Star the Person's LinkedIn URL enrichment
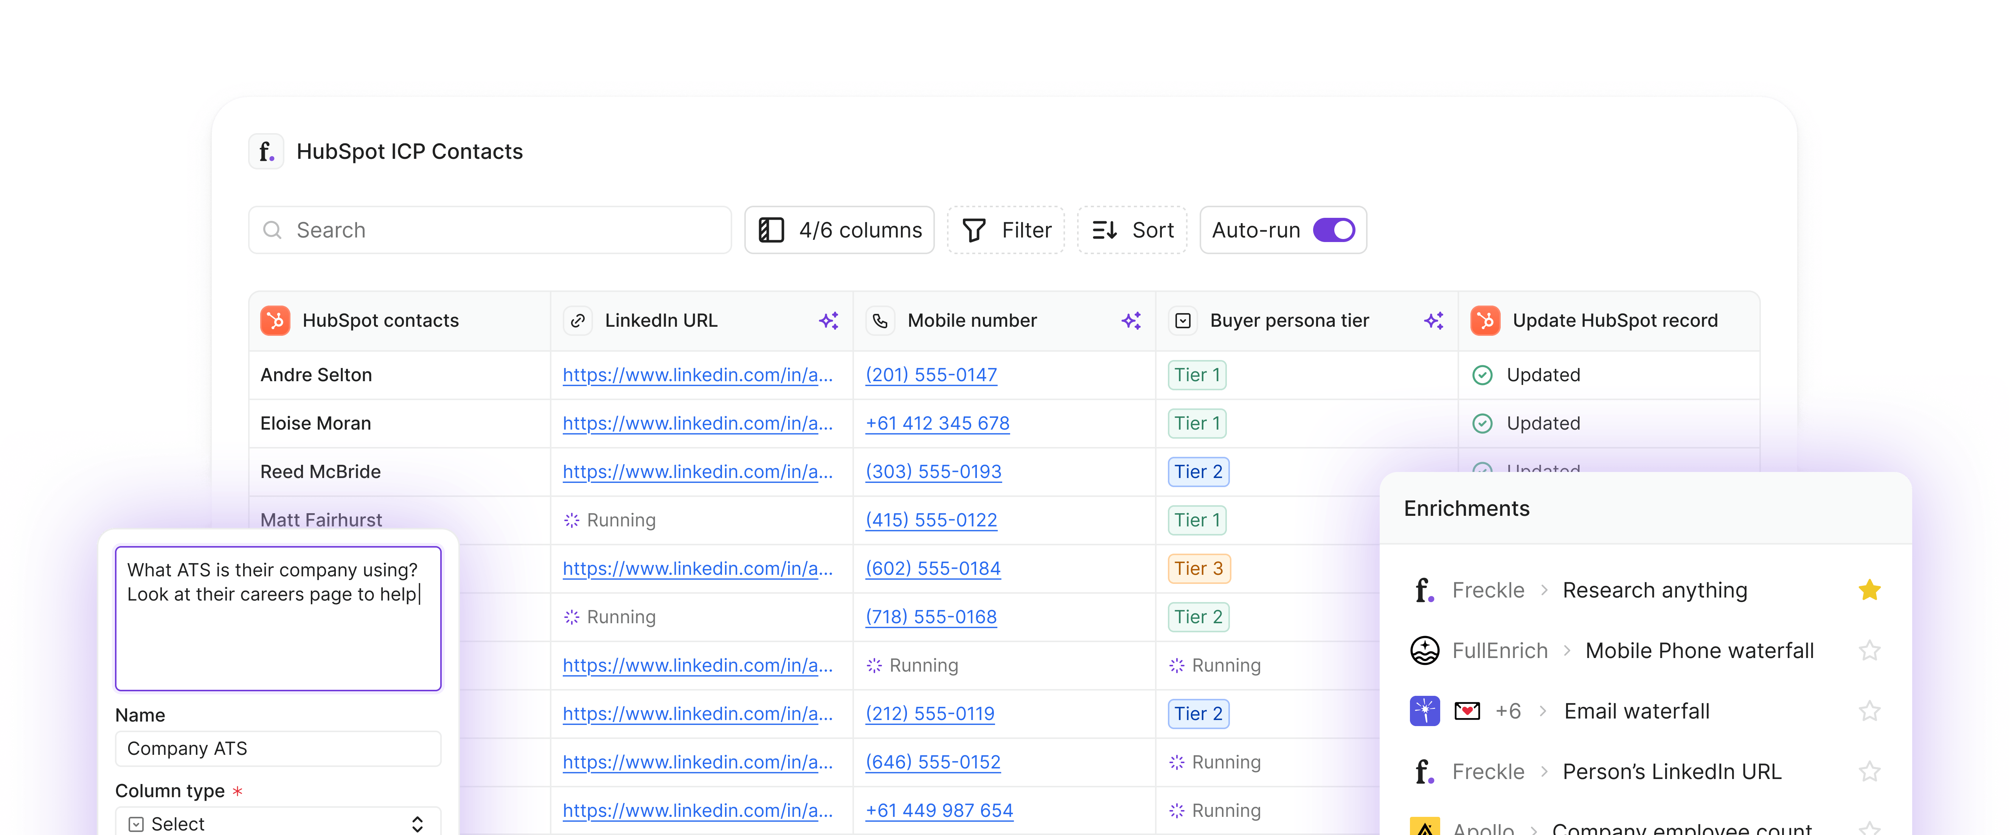 click(x=1869, y=772)
